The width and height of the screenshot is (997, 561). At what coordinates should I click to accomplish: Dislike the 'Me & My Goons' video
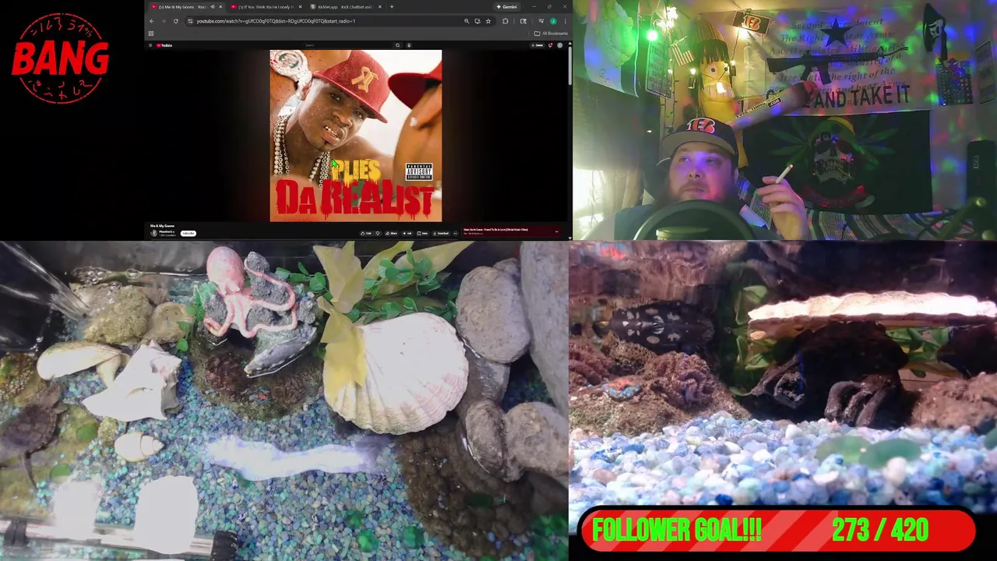point(378,233)
